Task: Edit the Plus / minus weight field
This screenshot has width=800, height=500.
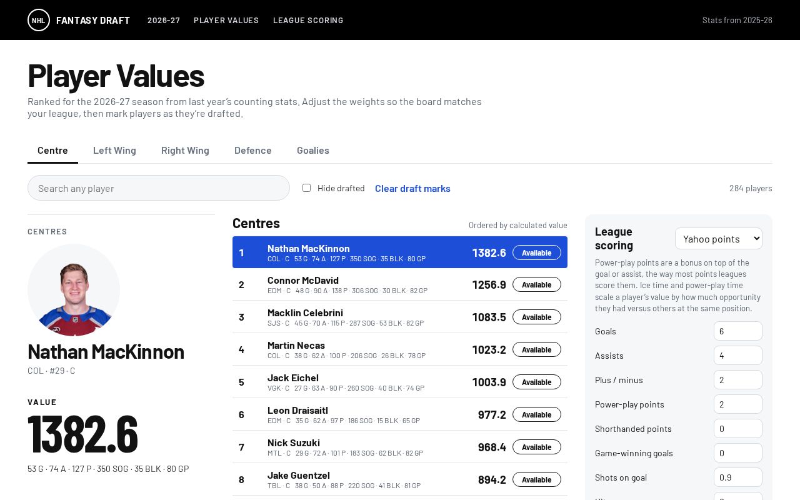Action: click(x=738, y=380)
